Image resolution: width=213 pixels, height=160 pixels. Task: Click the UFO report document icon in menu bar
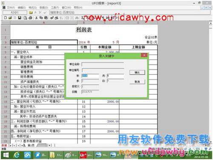coord(4,7)
